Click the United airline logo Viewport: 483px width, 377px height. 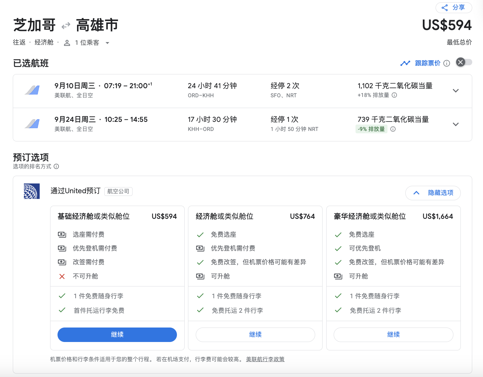pyautogui.click(x=32, y=191)
